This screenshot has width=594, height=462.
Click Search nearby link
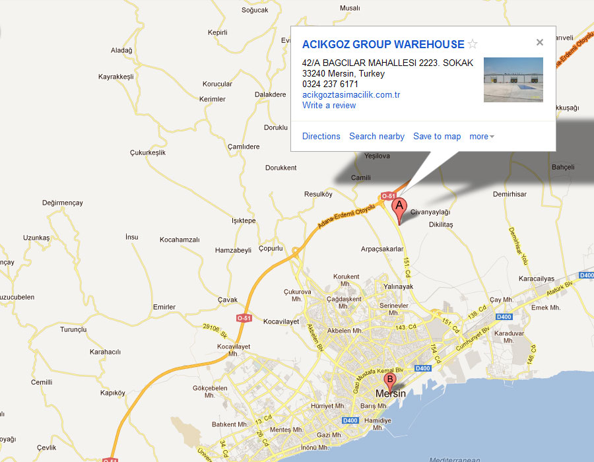(x=377, y=137)
